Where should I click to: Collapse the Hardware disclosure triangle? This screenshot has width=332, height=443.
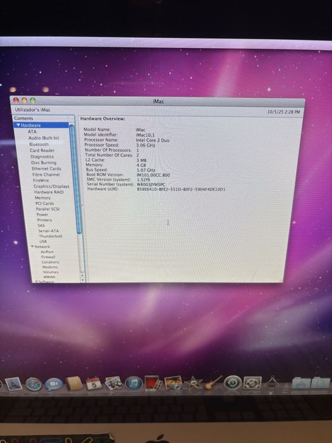coord(18,125)
